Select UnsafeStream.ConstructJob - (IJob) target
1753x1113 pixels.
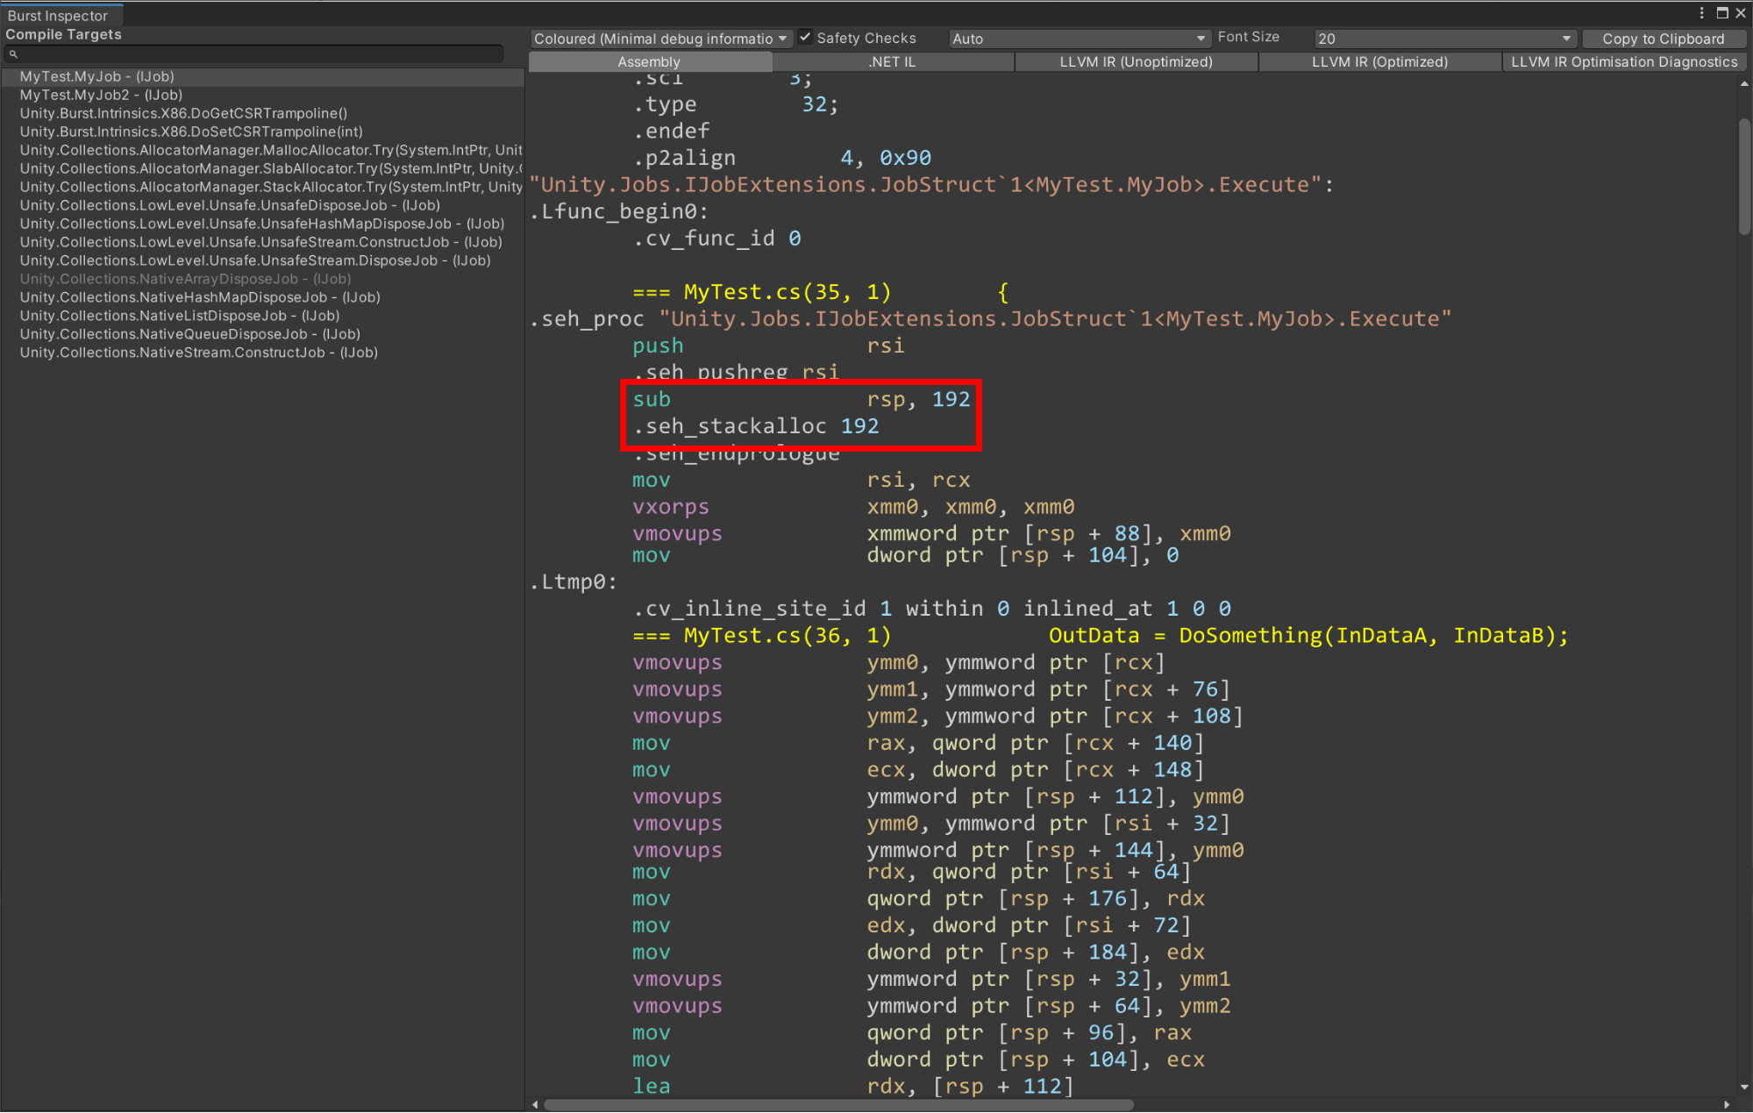click(x=262, y=242)
